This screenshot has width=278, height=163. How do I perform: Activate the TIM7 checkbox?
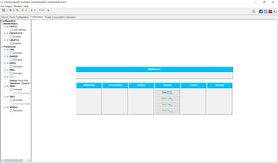click(11, 100)
